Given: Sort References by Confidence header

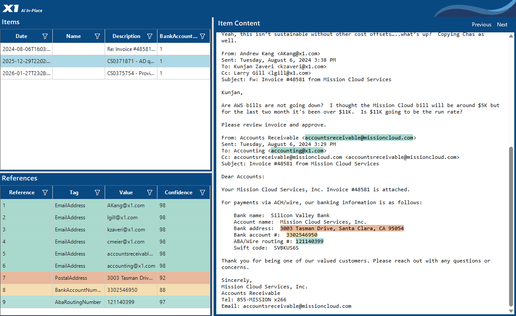Looking at the screenshot, I should tap(179, 193).
